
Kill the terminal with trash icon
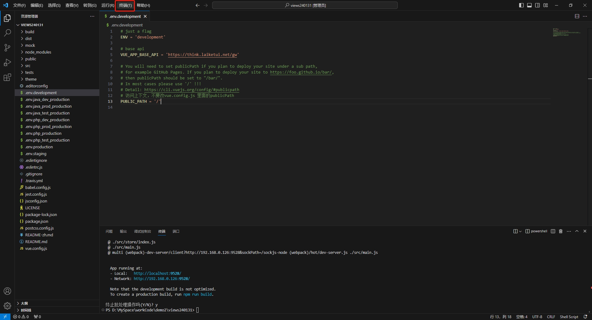click(x=561, y=231)
